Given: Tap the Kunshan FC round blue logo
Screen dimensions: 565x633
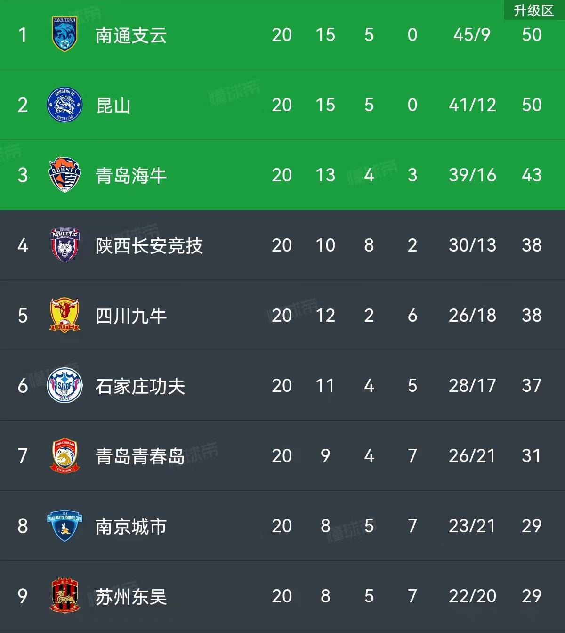Looking at the screenshot, I should coord(65,105).
